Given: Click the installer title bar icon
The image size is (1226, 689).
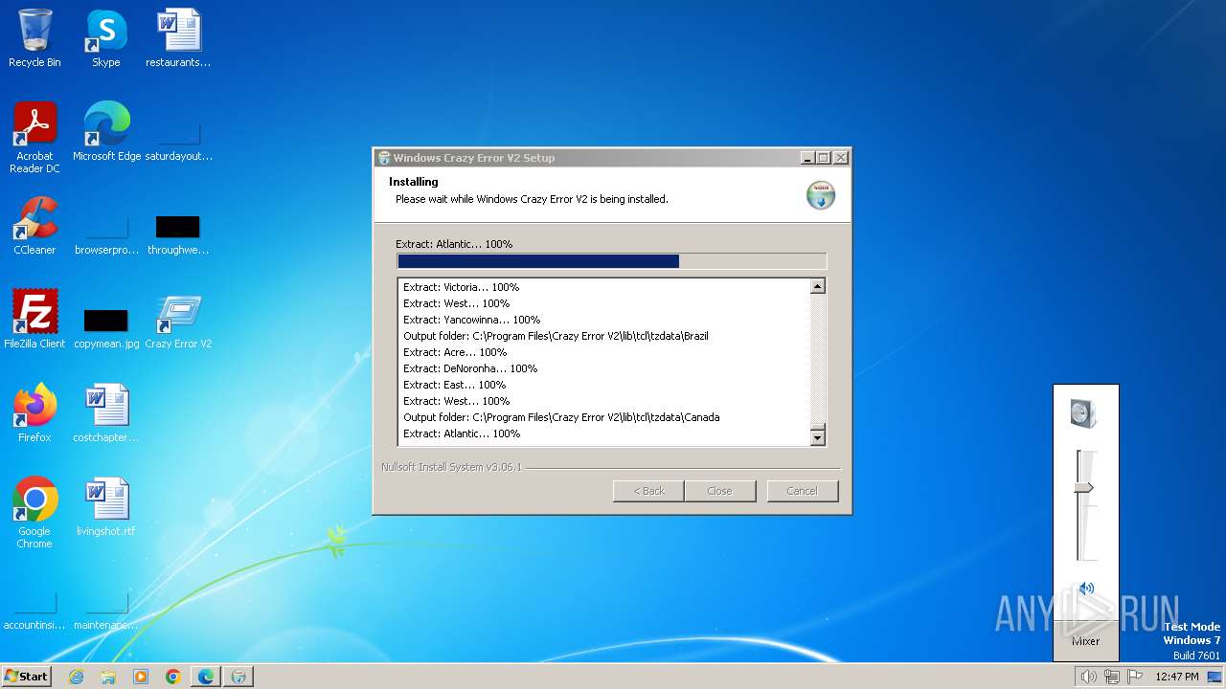Looking at the screenshot, I should [384, 158].
